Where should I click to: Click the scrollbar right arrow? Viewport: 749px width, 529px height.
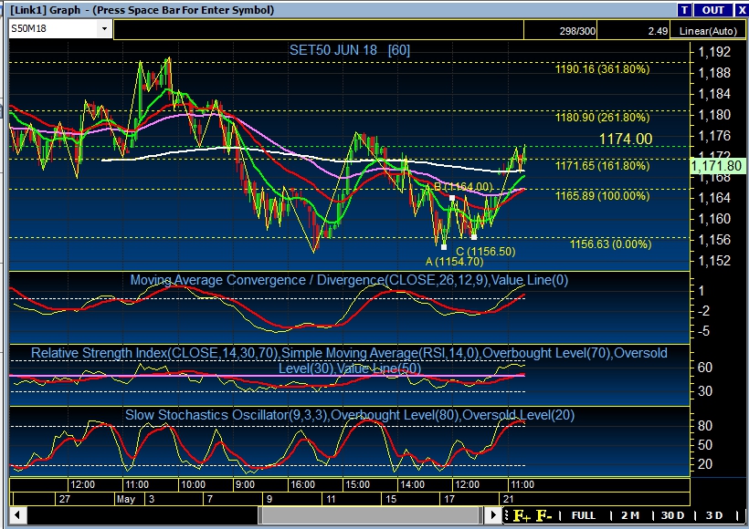pyautogui.click(x=493, y=515)
